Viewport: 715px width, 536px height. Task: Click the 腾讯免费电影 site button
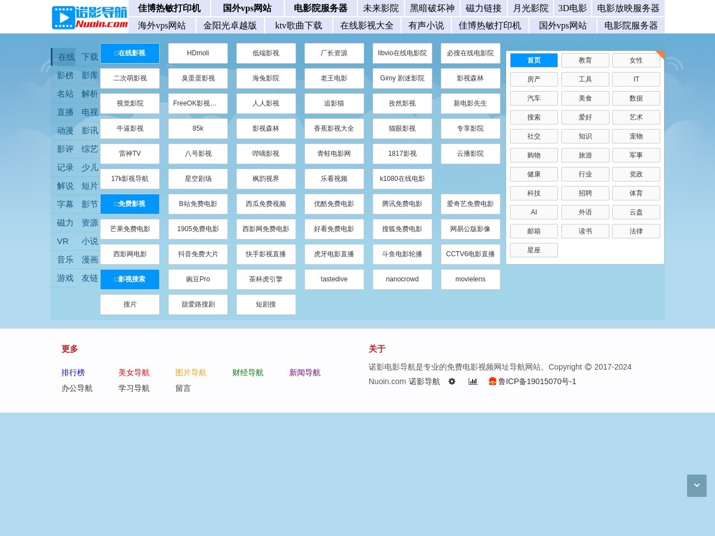click(x=402, y=204)
